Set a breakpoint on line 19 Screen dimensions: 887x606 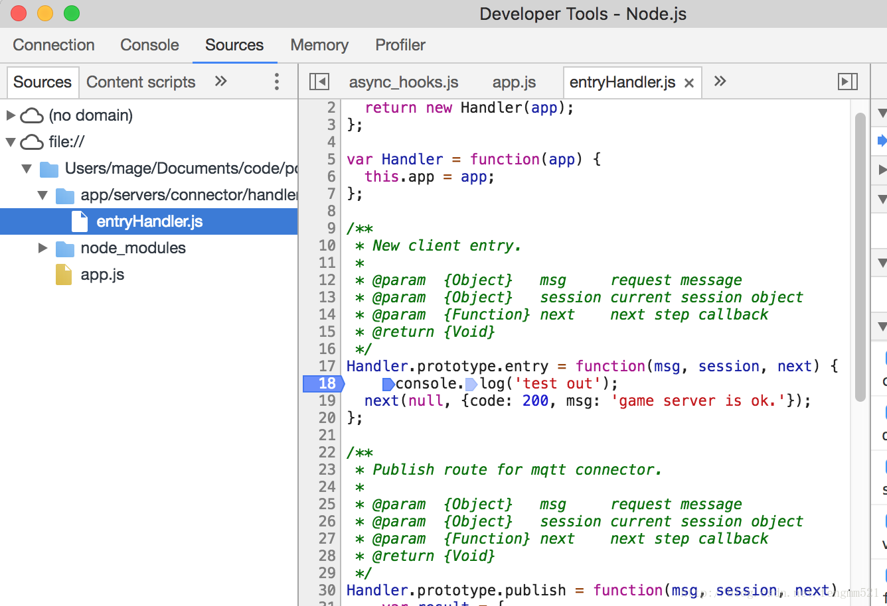click(327, 400)
